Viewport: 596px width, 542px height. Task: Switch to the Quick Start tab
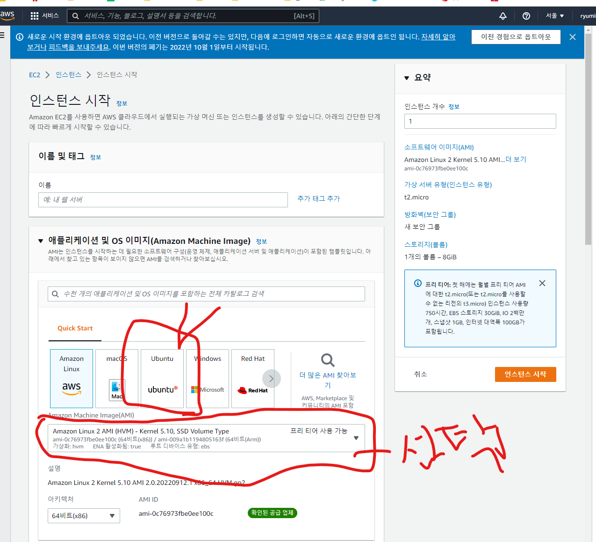coord(75,329)
